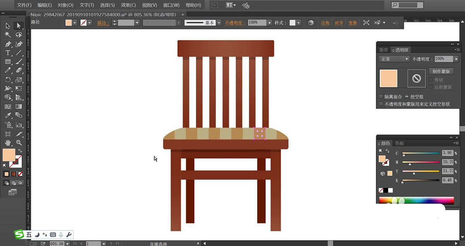Viewport: 465px width, 246px height.
Task: Check 不透明度和蒙版用来定义挖空形状 option
Action: point(381,104)
